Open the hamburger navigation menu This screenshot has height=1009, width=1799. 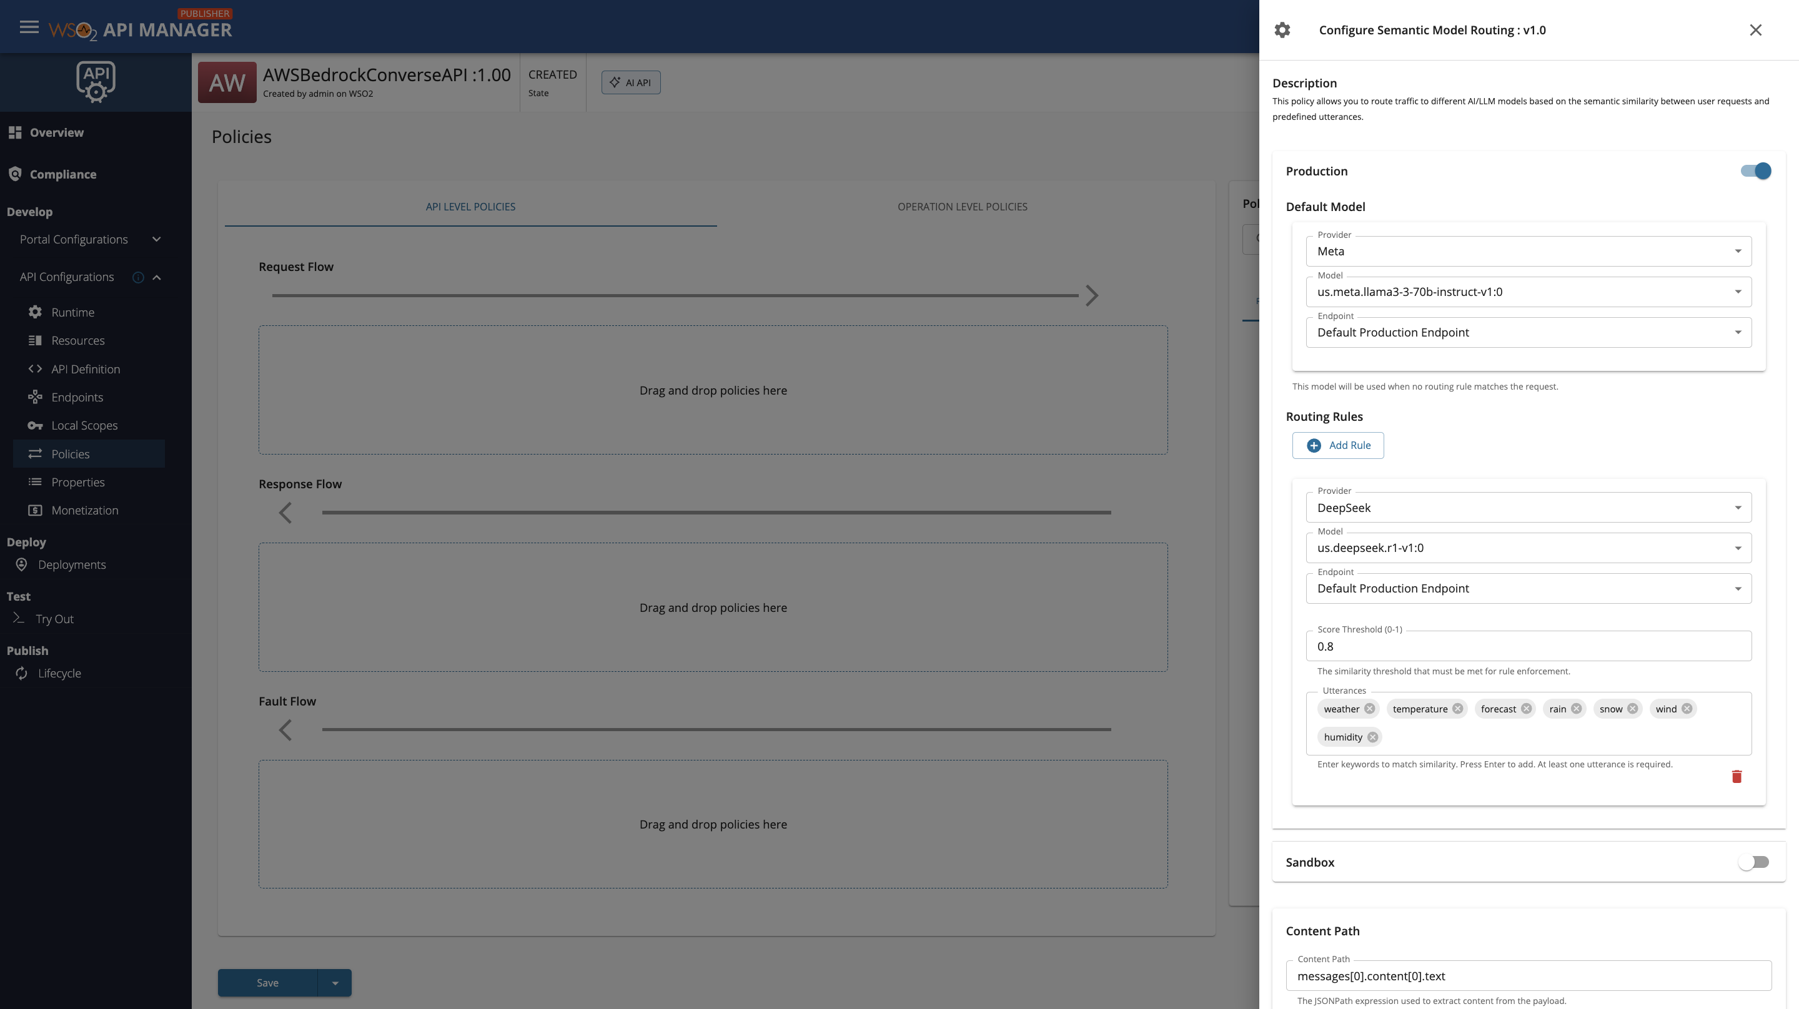(x=29, y=27)
